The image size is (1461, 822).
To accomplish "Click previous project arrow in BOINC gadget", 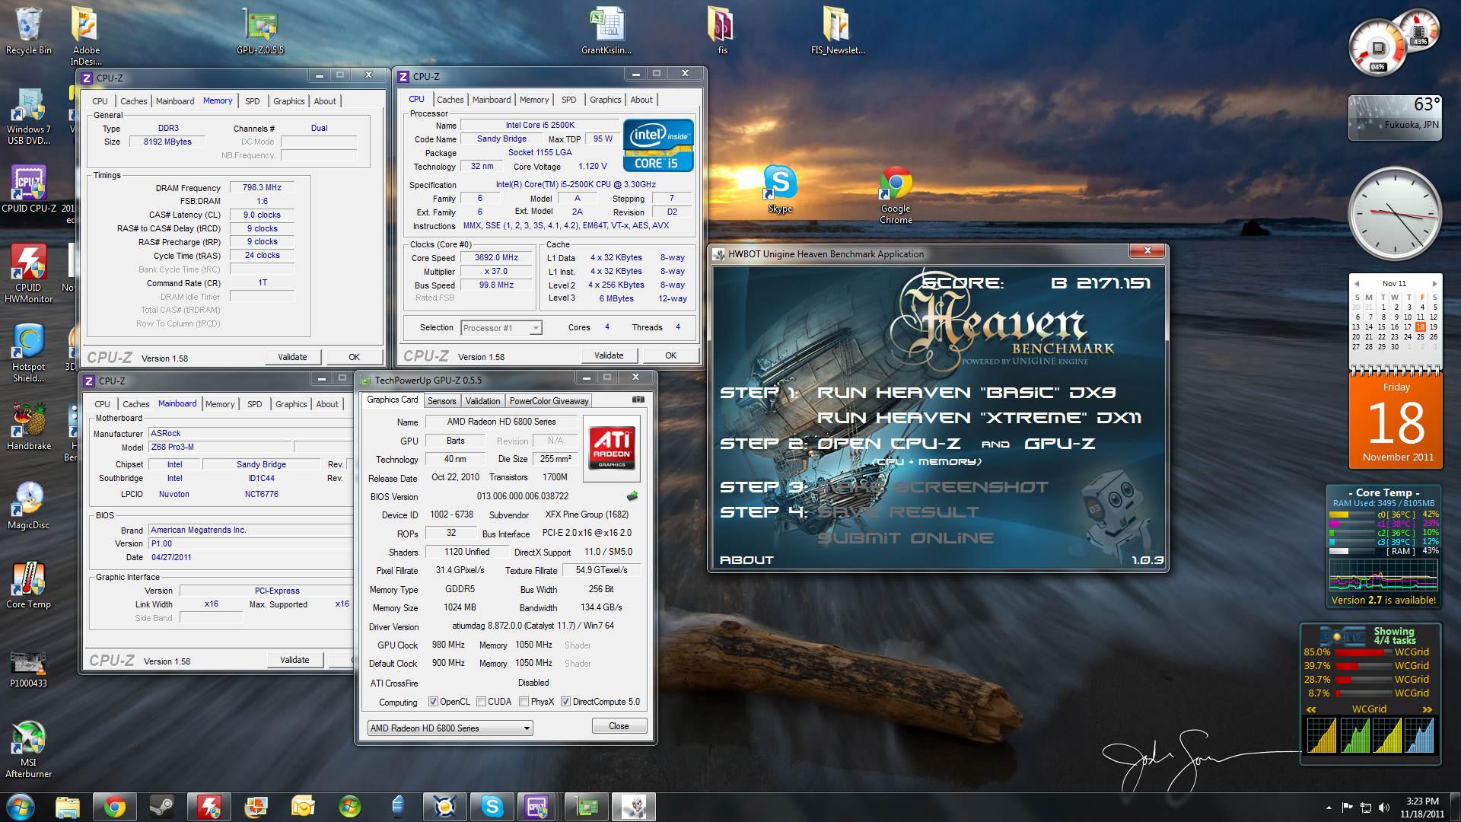I will (1312, 709).
